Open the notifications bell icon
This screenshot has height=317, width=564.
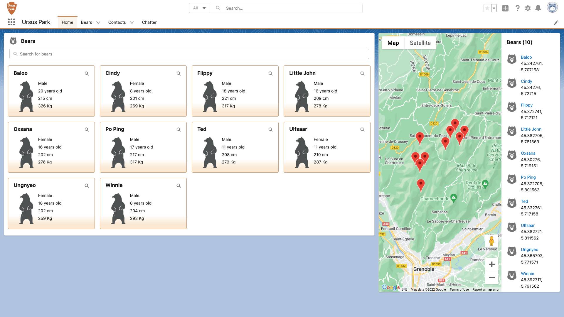click(x=538, y=8)
